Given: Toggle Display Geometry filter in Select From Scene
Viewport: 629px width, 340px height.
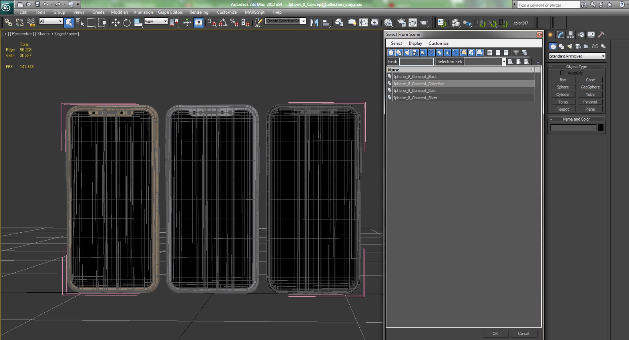Looking at the screenshot, I should (391, 53).
